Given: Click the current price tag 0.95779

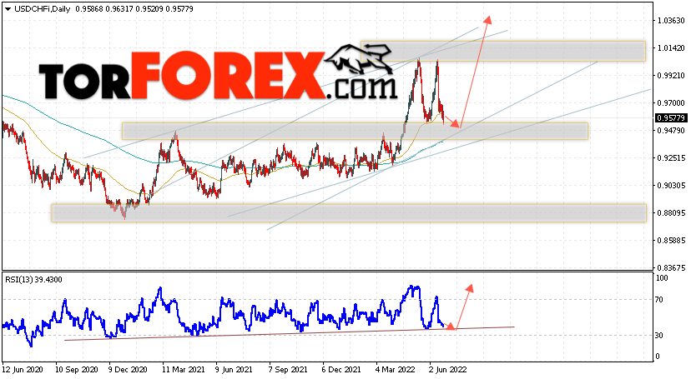Looking at the screenshot, I should [671, 117].
